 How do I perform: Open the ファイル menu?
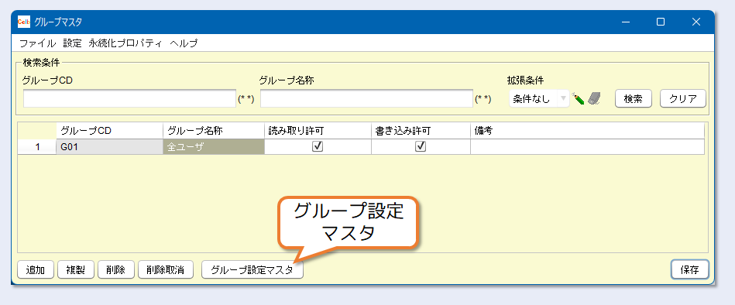[x=37, y=43]
